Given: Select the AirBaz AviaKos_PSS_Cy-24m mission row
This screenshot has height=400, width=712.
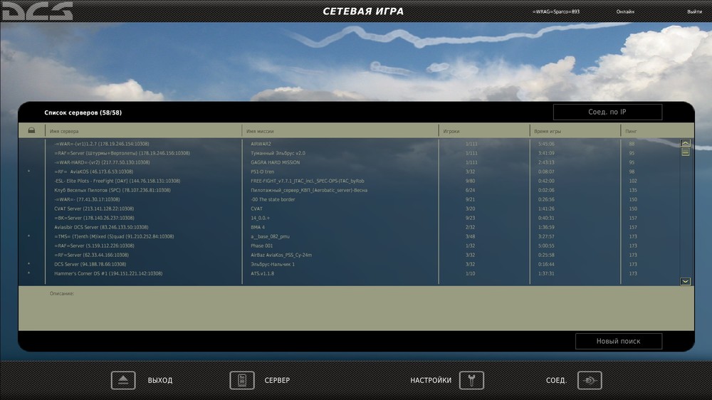Looking at the screenshot, I should coord(349,256).
